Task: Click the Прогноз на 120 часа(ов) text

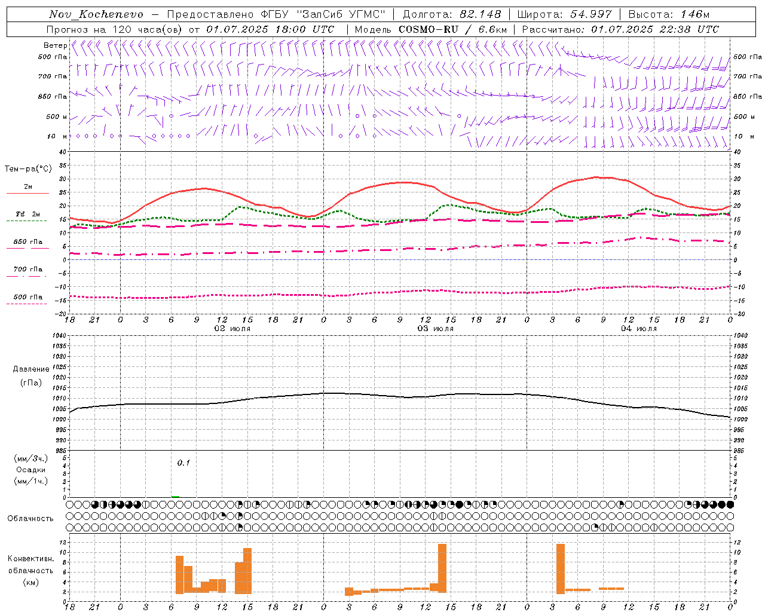Action: click(x=115, y=29)
